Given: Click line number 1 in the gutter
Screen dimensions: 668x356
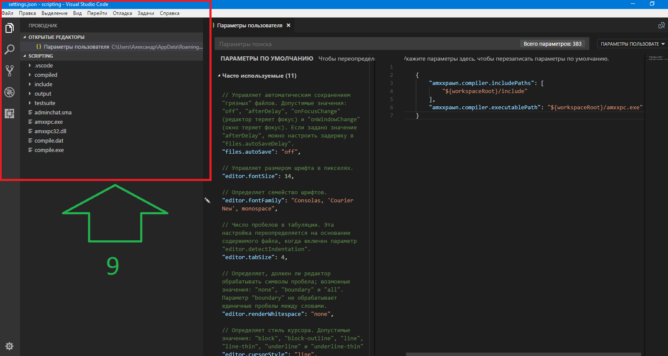Looking at the screenshot, I should pos(391,67).
